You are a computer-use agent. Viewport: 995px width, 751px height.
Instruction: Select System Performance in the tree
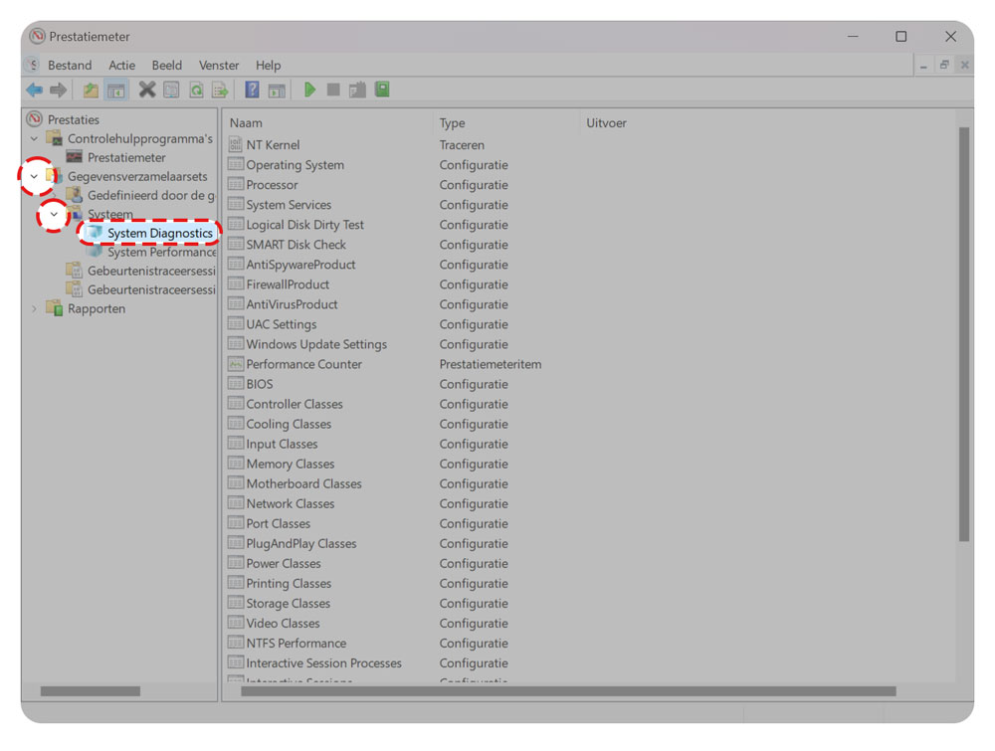point(161,253)
